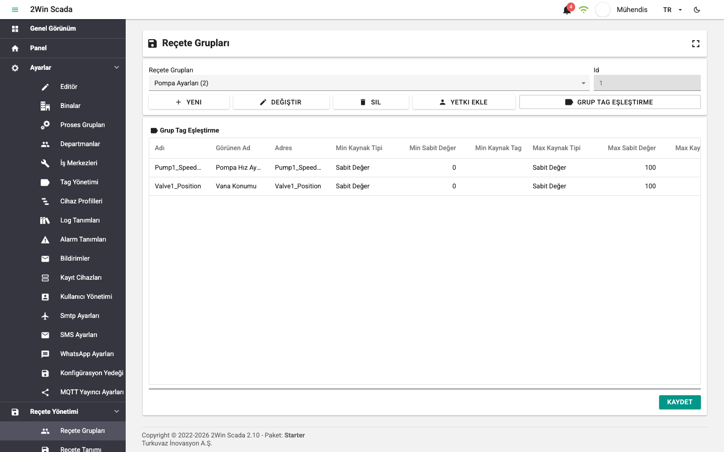Open Alarm Tanımları warning icon
The width and height of the screenshot is (724, 452).
point(45,240)
